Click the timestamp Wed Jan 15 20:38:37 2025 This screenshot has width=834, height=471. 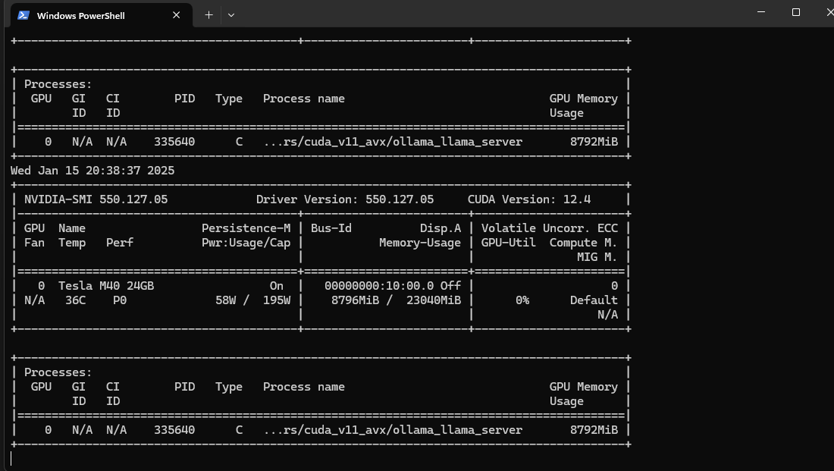coord(92,171)
